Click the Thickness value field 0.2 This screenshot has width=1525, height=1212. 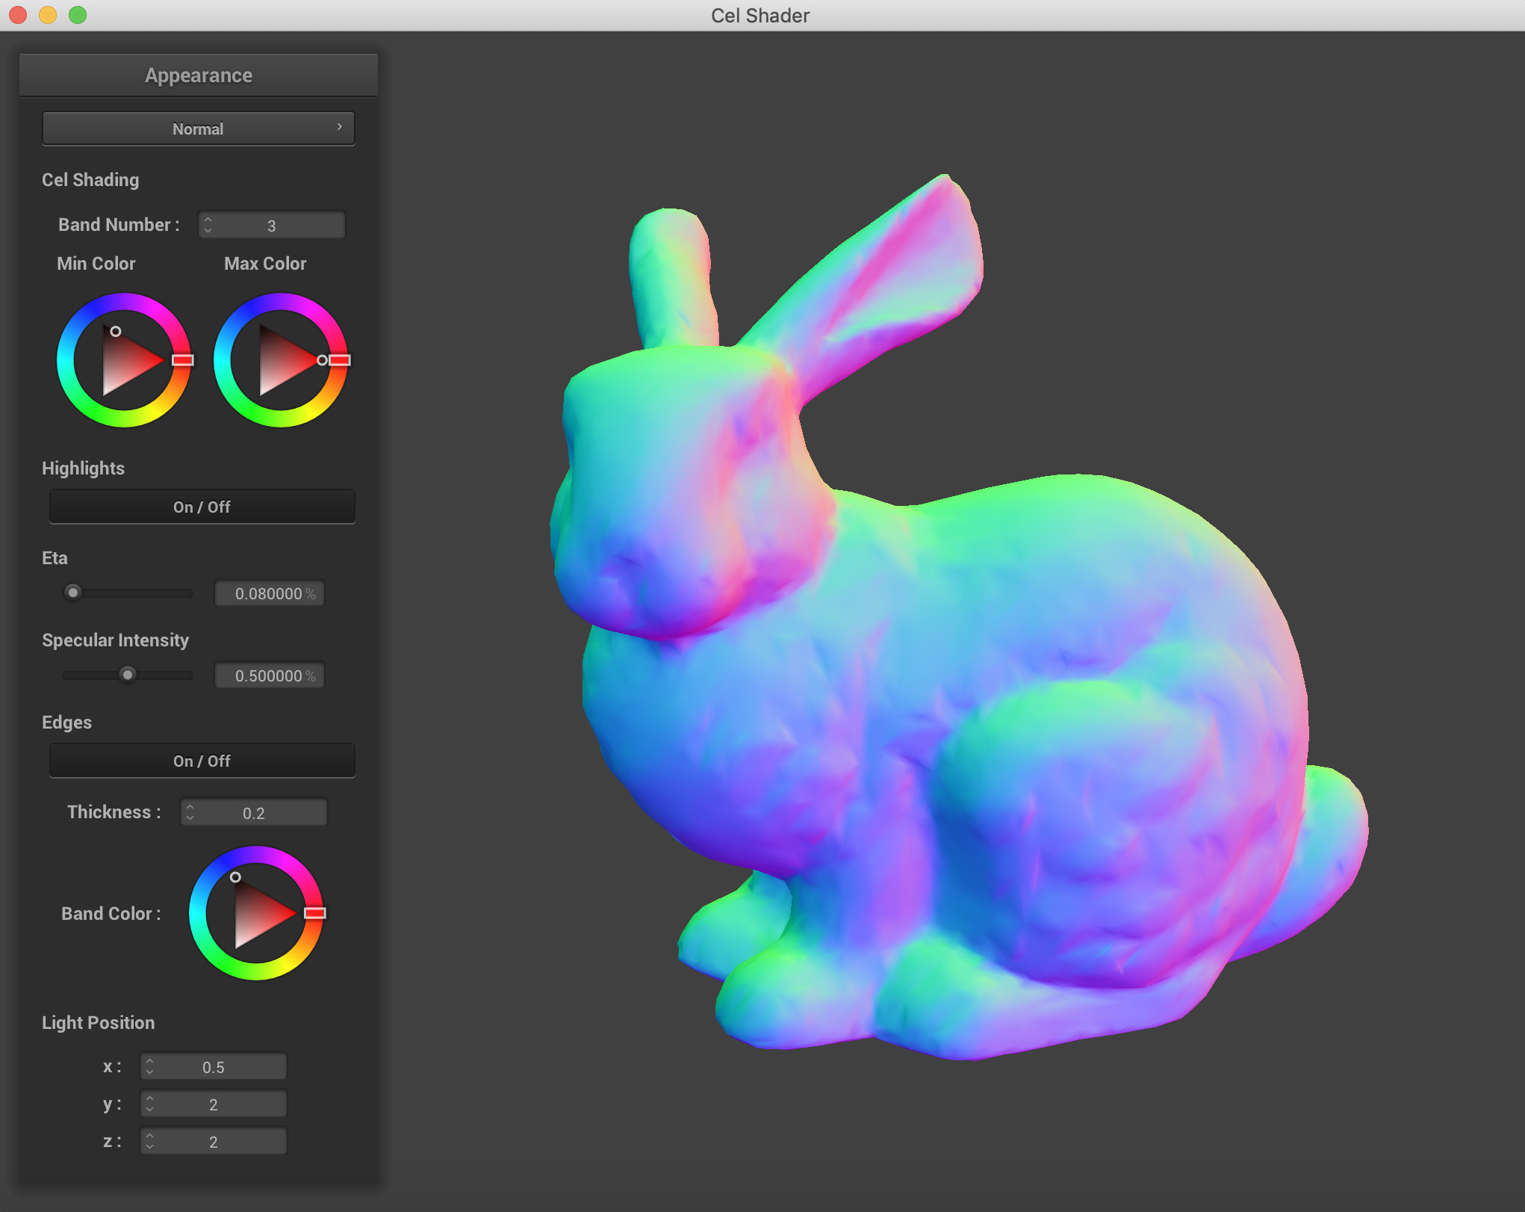point(254,812)
